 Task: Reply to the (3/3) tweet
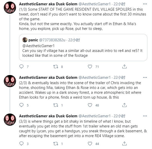coord(21,143)
